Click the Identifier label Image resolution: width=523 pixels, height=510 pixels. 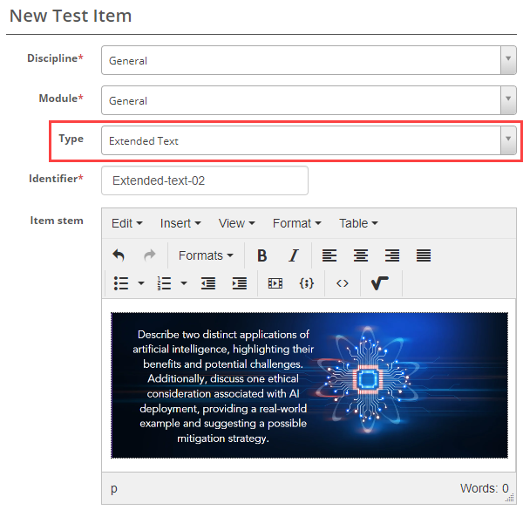[56, 179]
